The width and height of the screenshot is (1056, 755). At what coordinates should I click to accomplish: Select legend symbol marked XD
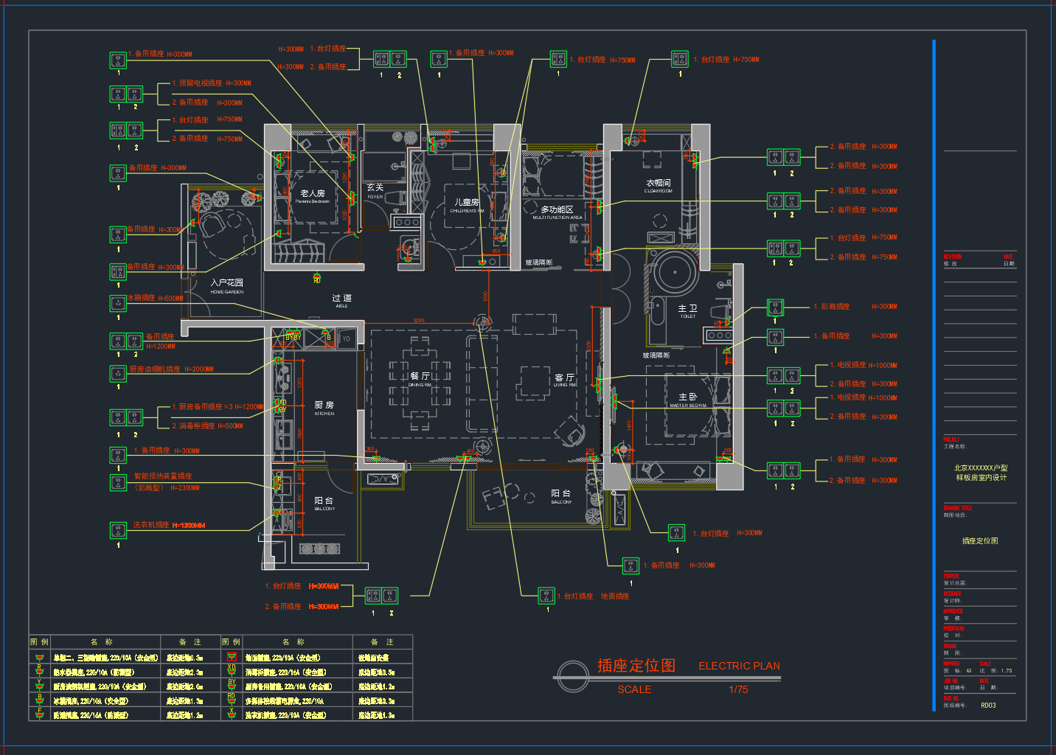[232, 672]
